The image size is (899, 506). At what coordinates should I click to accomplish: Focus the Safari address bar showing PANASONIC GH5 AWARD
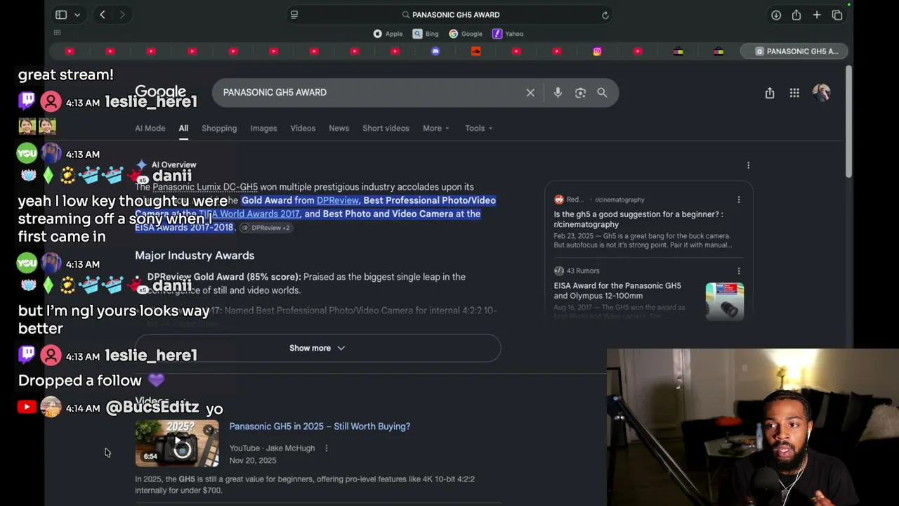point(450,15)
